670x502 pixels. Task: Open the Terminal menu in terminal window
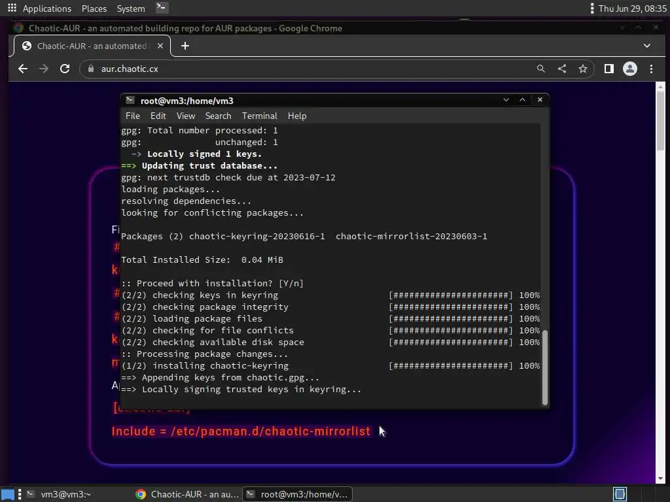coord(259,116)
